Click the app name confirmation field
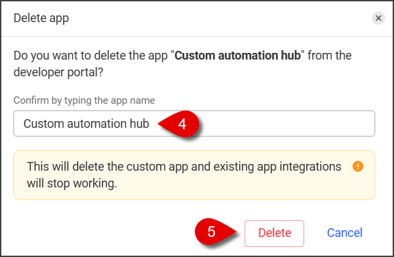The height and width of the screenshot is (257, 394). tap(194, 123)
